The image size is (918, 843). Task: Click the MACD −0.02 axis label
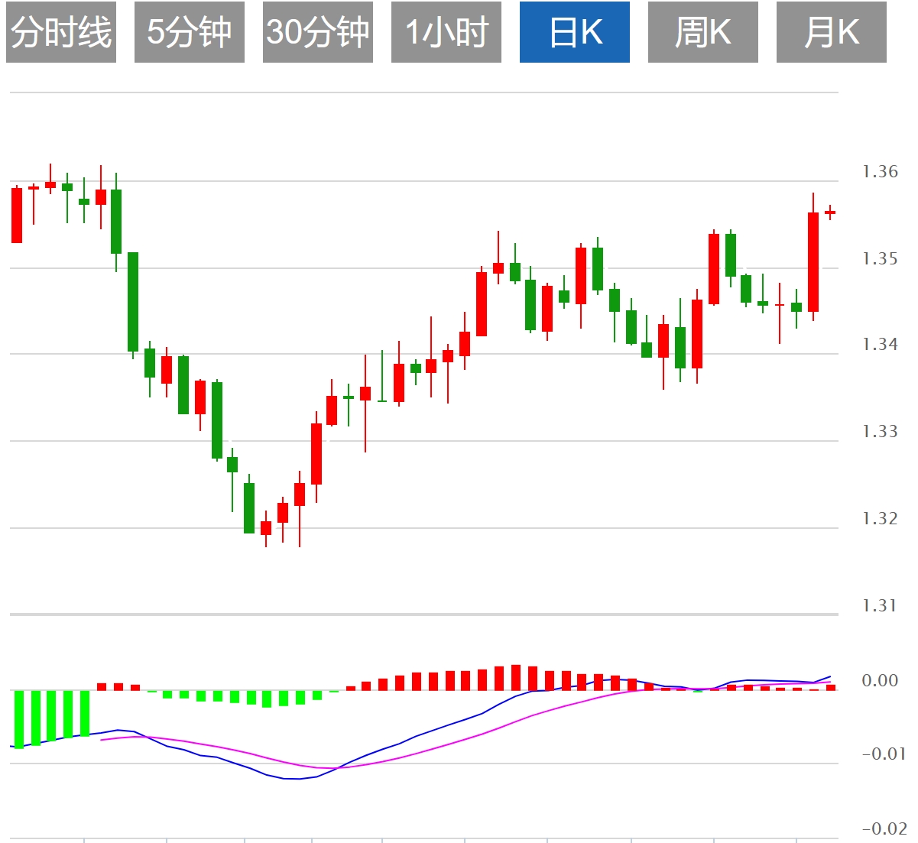tap(884, 829)
